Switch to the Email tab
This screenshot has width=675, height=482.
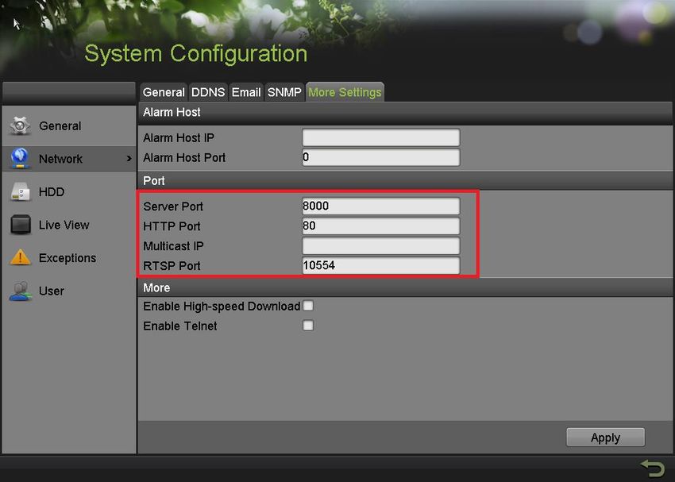246,92
